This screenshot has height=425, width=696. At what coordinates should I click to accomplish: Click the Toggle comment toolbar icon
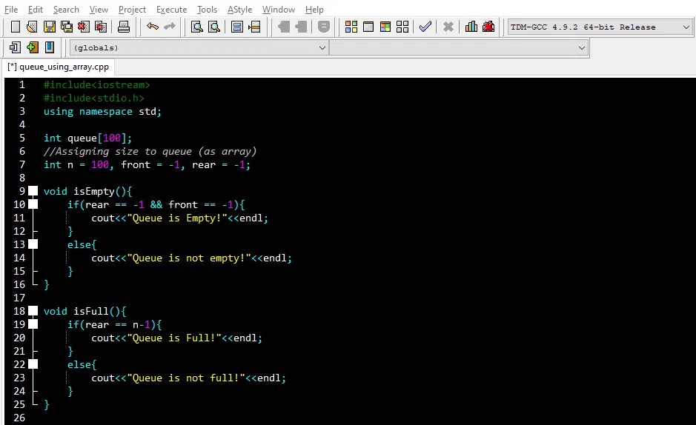(x=324, y=27)
